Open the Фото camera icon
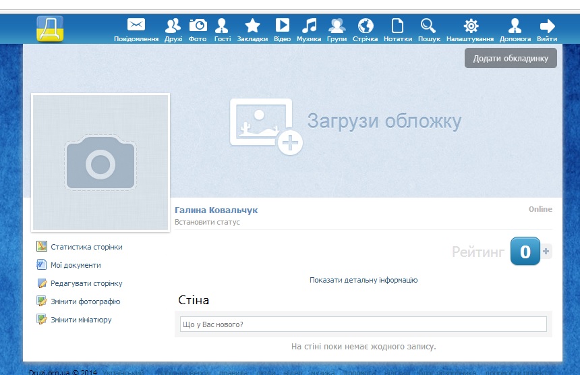 198,26
